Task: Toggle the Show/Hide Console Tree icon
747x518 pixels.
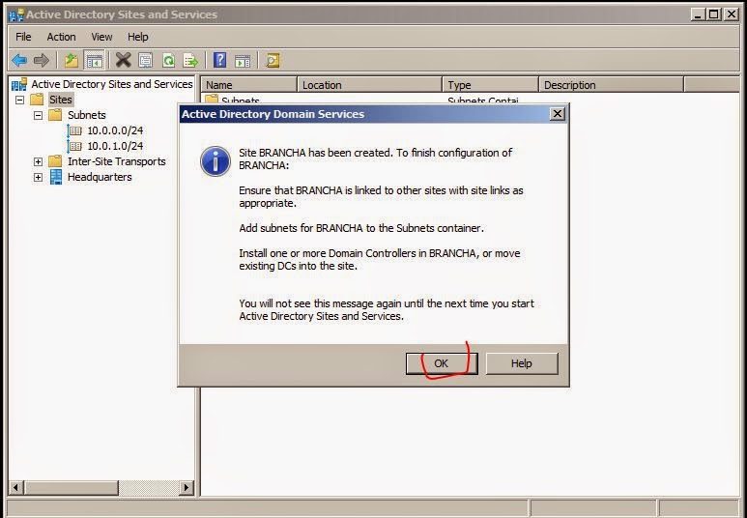Action: tap(94, 61)
